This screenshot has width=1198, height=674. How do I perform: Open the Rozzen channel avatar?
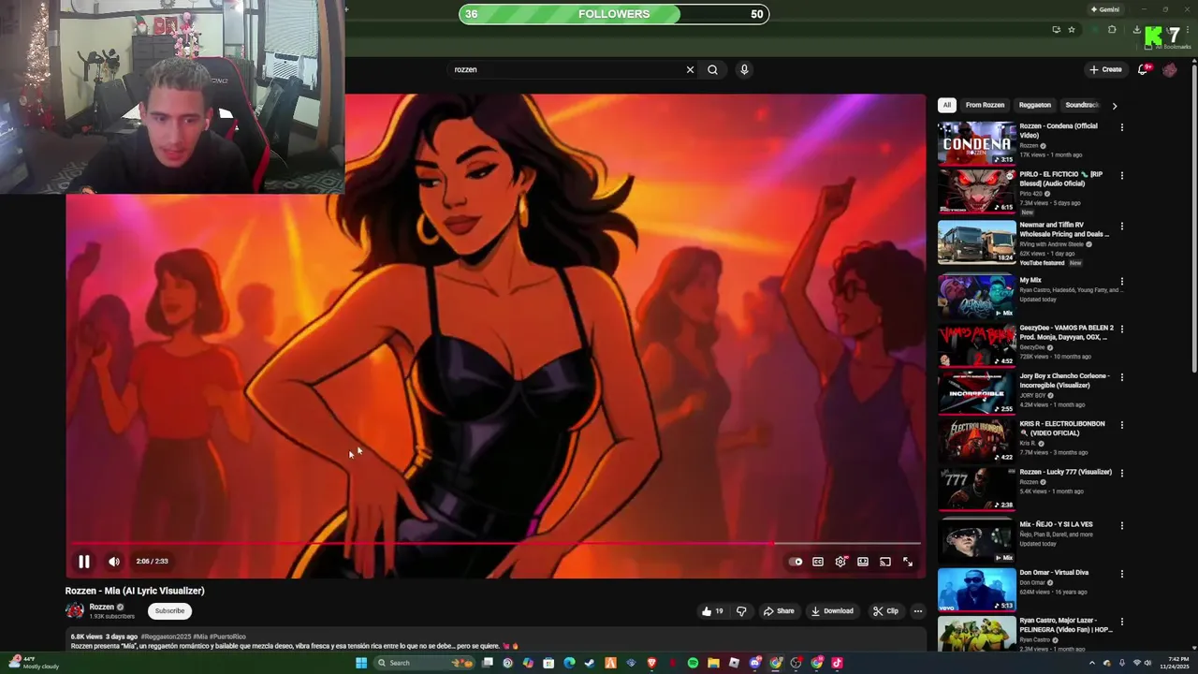pyautogui.click(x=75, y=610)
